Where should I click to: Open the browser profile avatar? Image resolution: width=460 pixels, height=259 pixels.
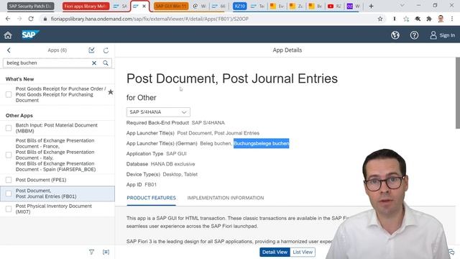(441, 19)
